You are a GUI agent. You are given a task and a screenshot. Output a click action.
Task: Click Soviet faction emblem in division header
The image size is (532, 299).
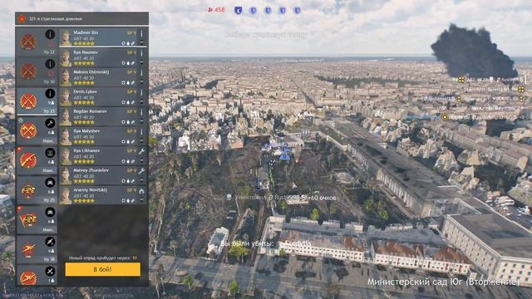pyautogui.click(x=22, y=18)
